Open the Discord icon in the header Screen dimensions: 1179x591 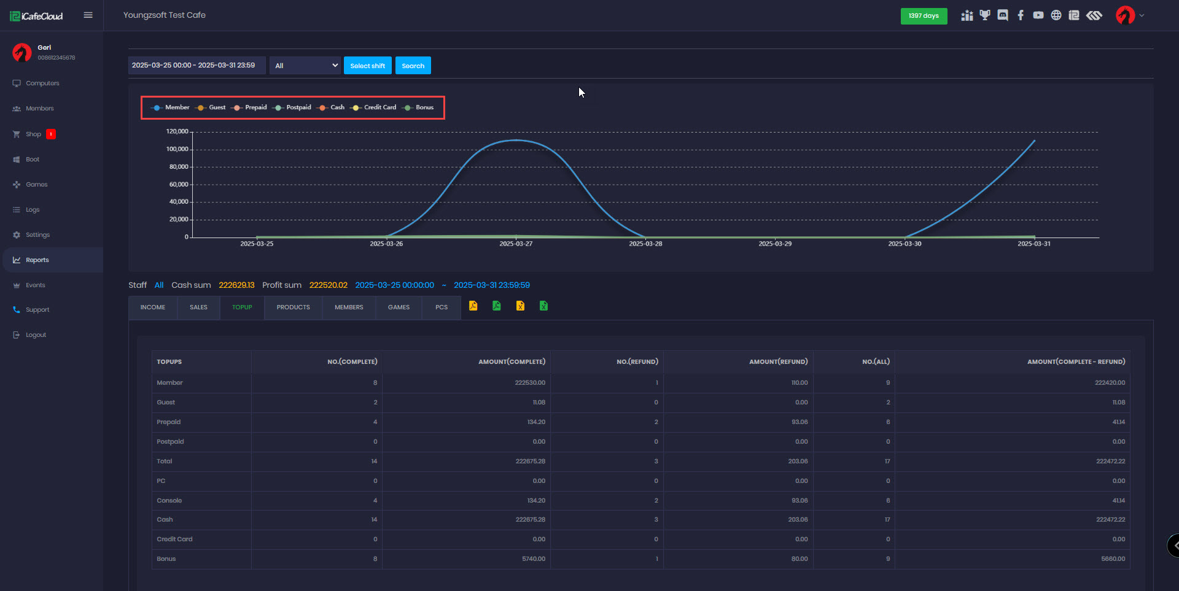[x=1003, y=15]
